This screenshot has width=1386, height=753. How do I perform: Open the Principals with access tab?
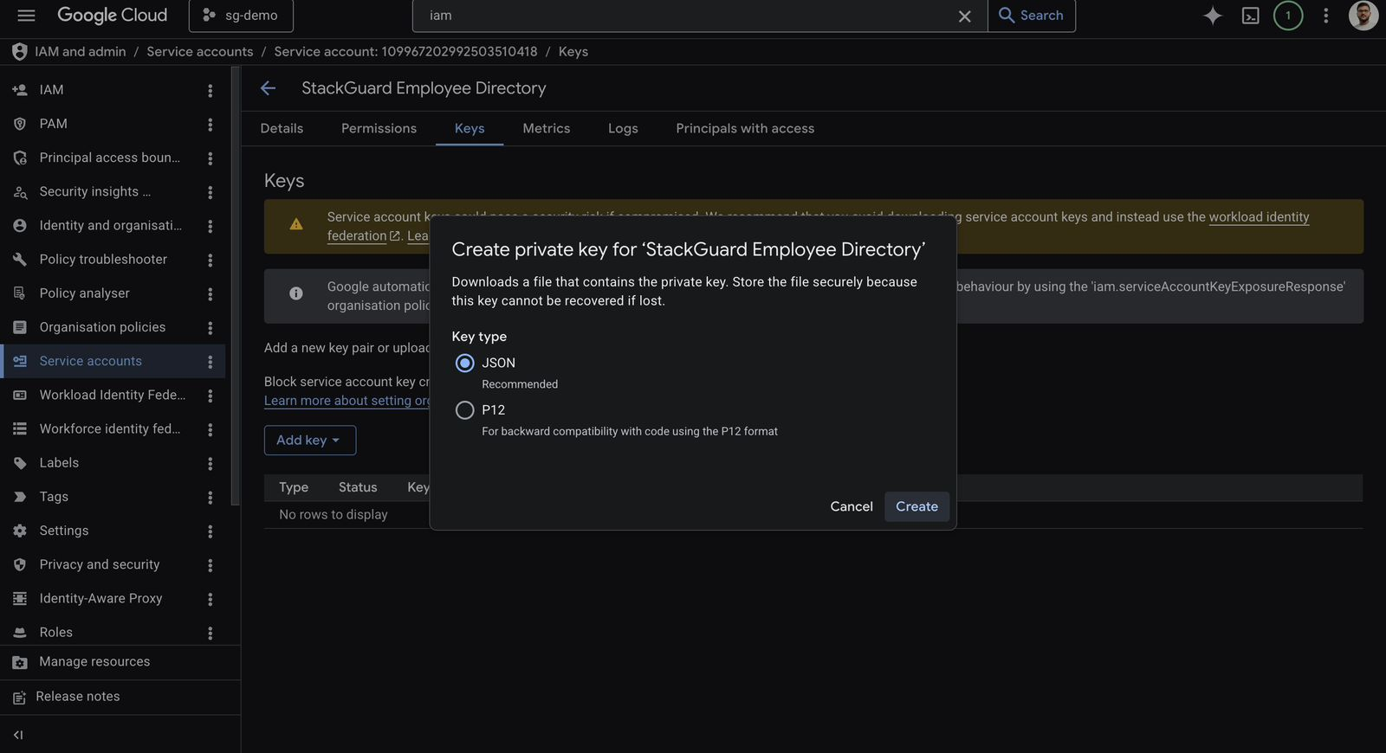pos(745,128)
